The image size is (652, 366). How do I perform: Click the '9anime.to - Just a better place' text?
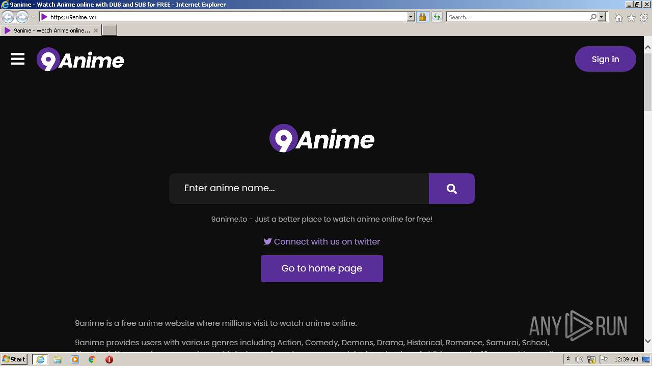[322, 219]
